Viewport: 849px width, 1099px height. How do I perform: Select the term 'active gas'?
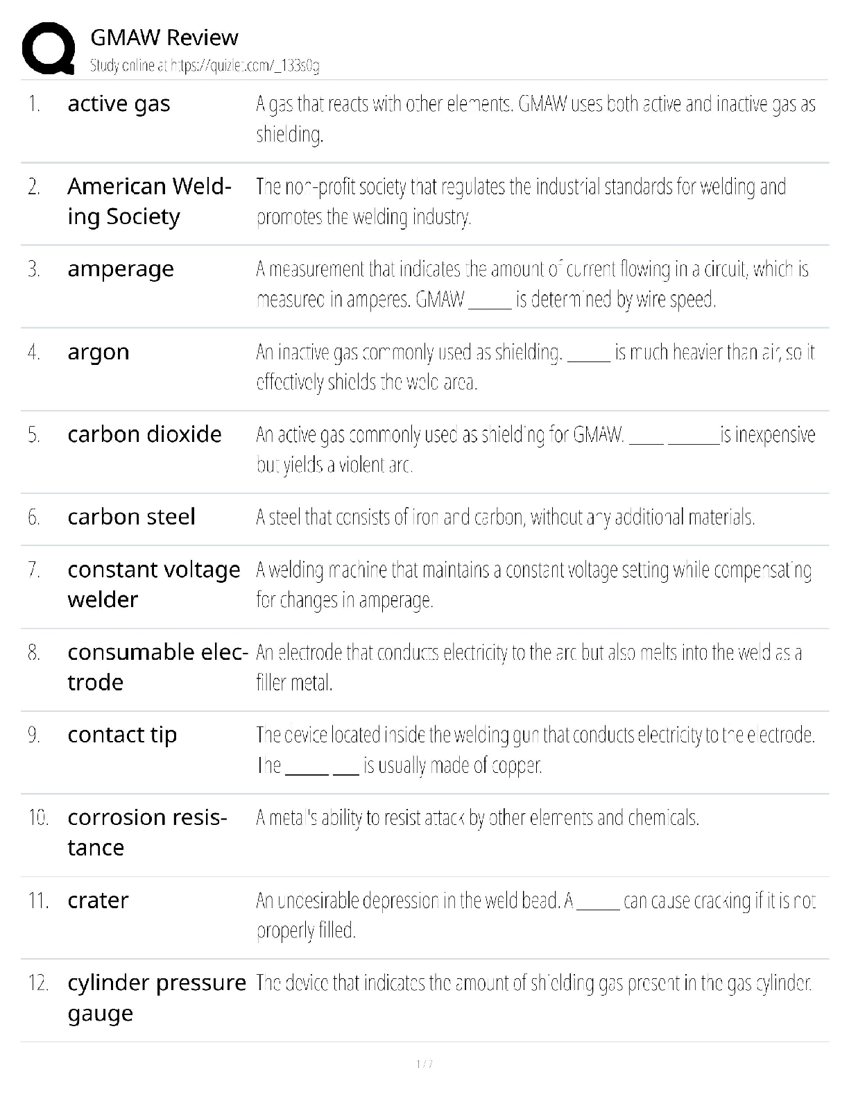pos(119,103)
